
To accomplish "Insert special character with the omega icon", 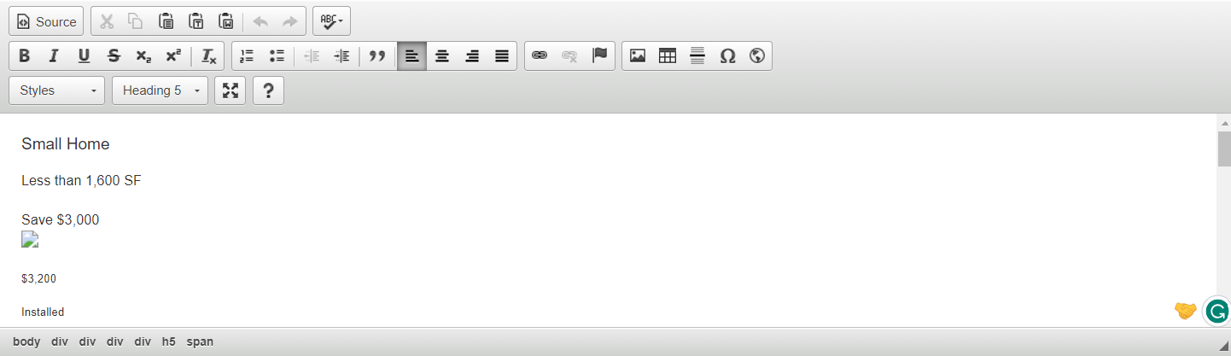I will [727, 56].
